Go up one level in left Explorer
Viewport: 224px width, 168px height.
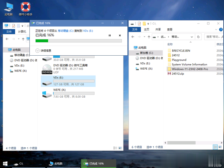point(23,39)
